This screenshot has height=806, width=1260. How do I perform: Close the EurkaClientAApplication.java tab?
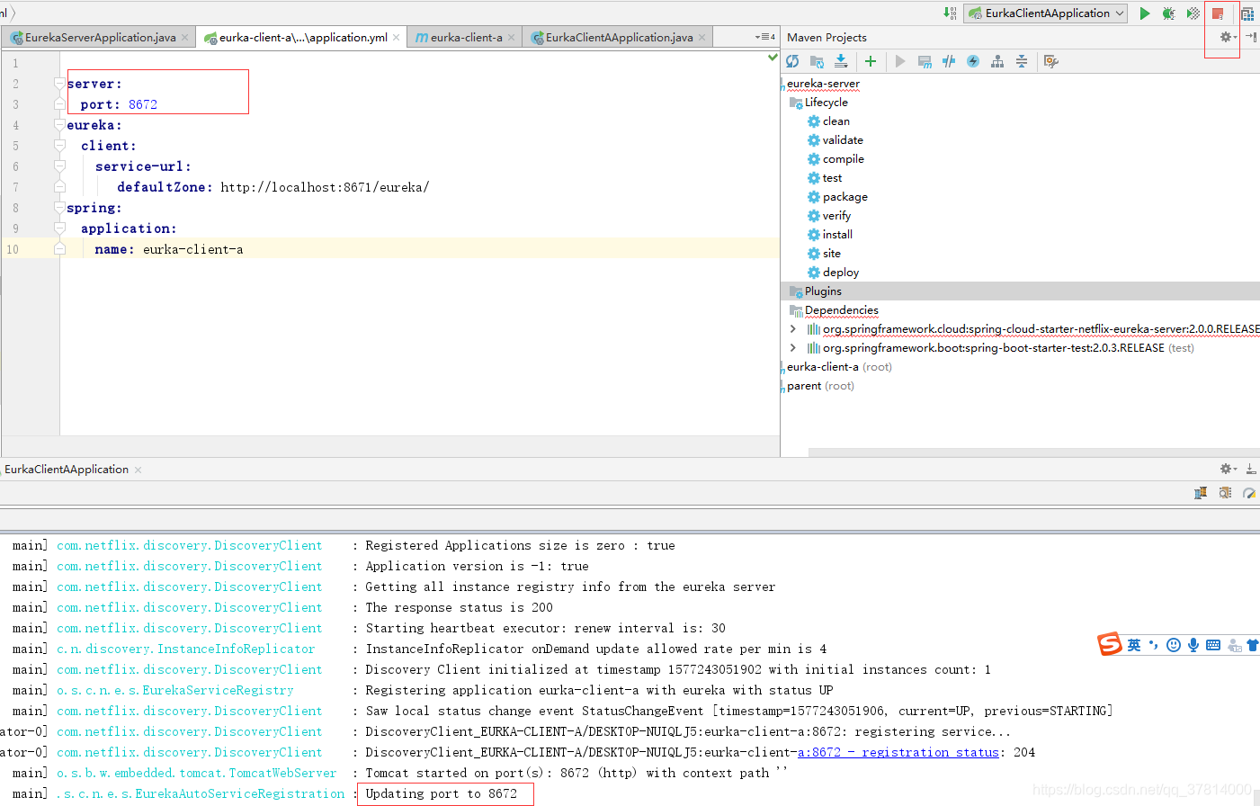coord(702,37)
